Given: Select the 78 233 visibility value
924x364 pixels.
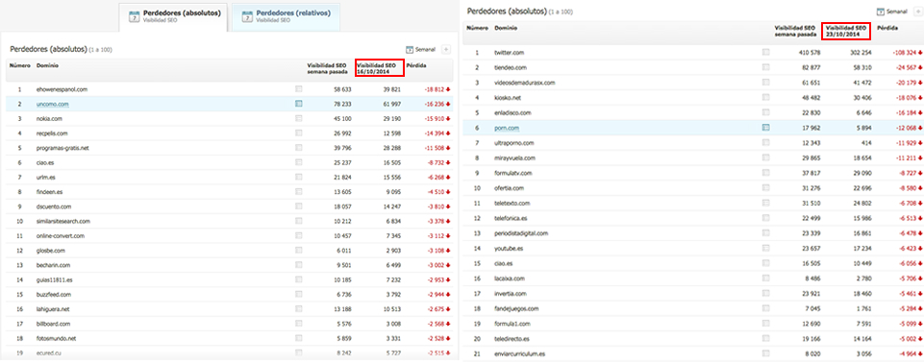Looking at the screenshot, I should (x=341, y=105).
